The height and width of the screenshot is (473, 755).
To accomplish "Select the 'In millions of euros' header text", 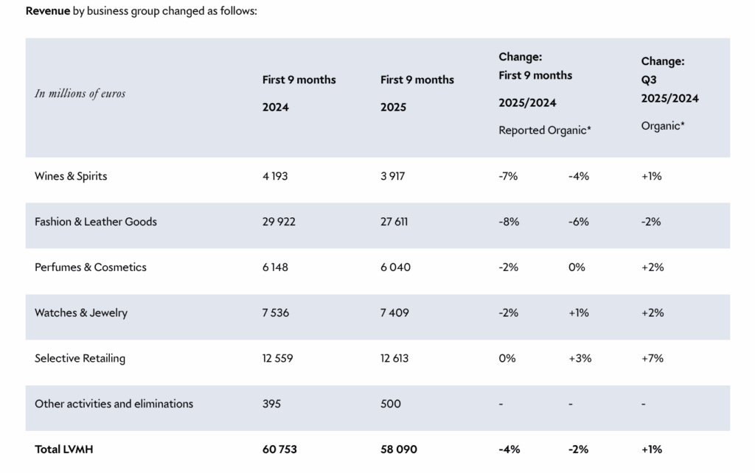I will [x=80, y=94].
